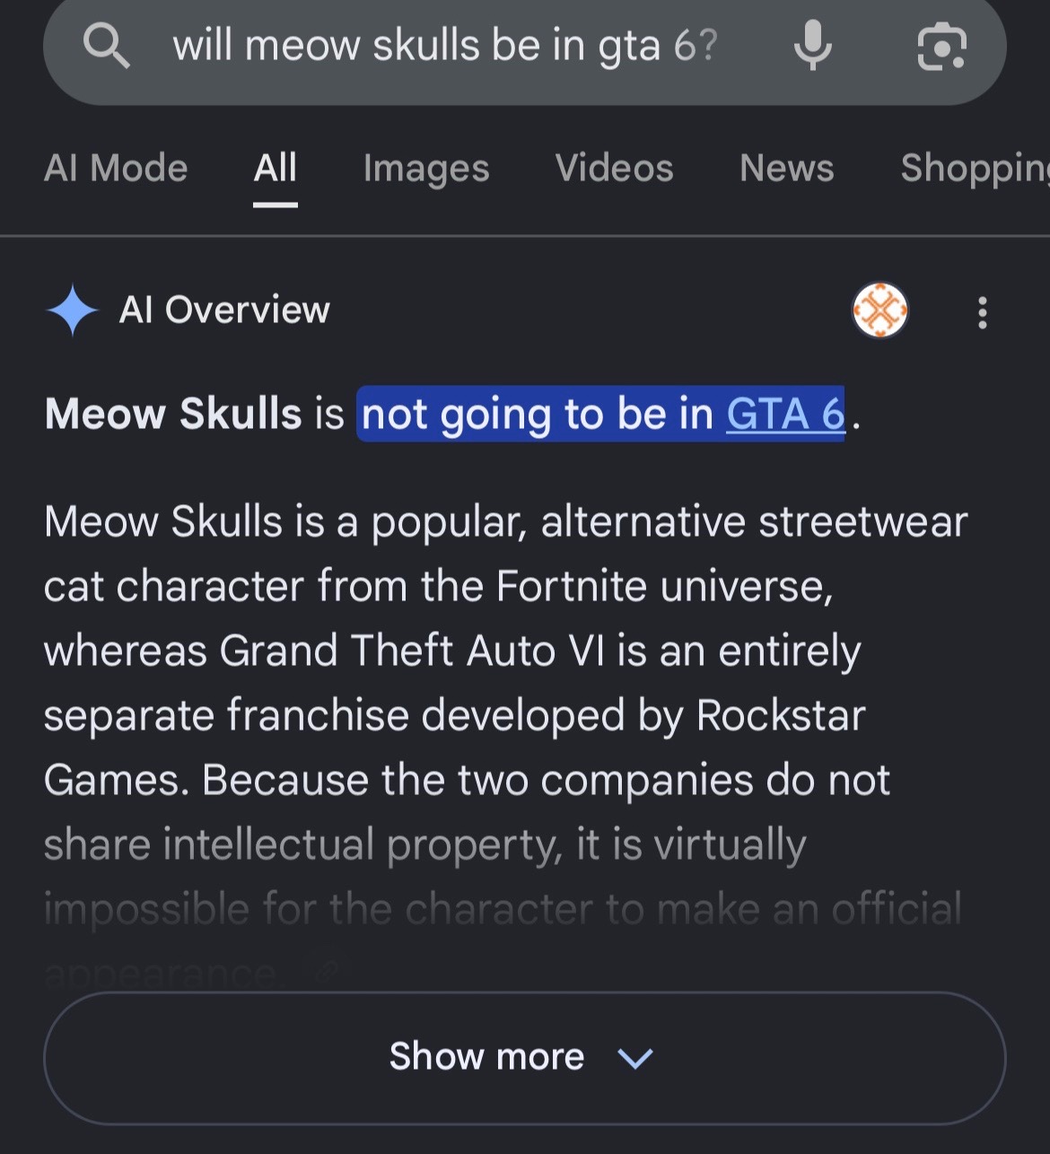
Task: Tap the magnifying glass search icon
Action: pyautogui.click(x=107, y=45)
